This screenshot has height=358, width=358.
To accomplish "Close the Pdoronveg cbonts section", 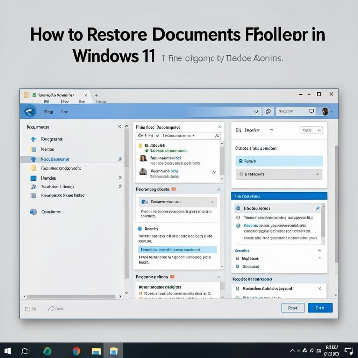I will pyautogui.click(x=219, y=189).
